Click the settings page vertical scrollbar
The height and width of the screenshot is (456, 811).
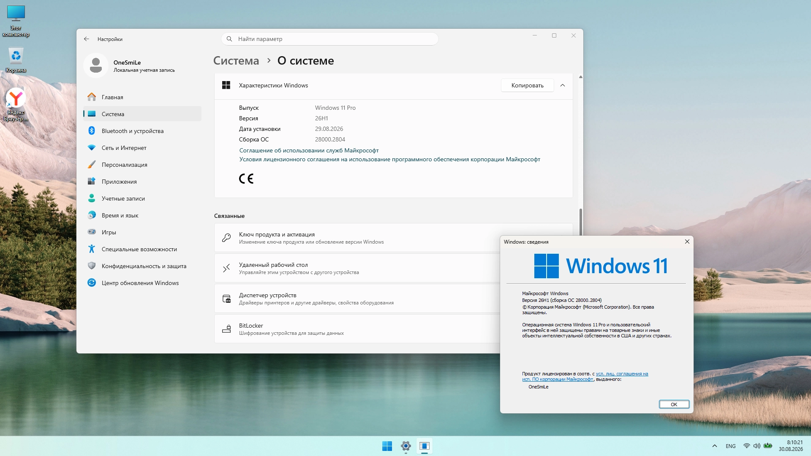click(x=580, y=222)
